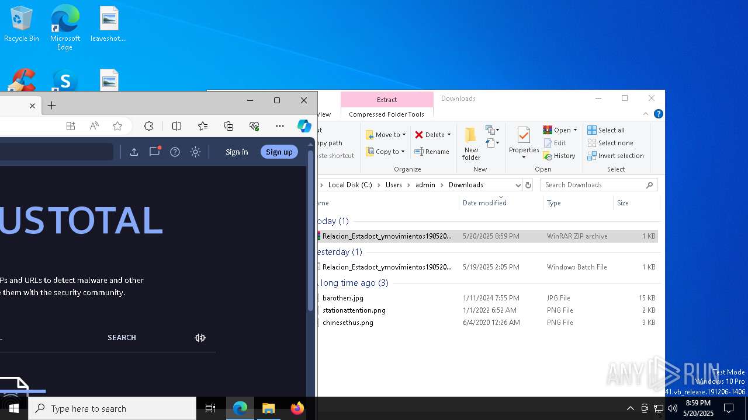Screen dimensions: 748x420
Task: Expand Delete dropdown arrow
Action: click(x=449, y=135)
